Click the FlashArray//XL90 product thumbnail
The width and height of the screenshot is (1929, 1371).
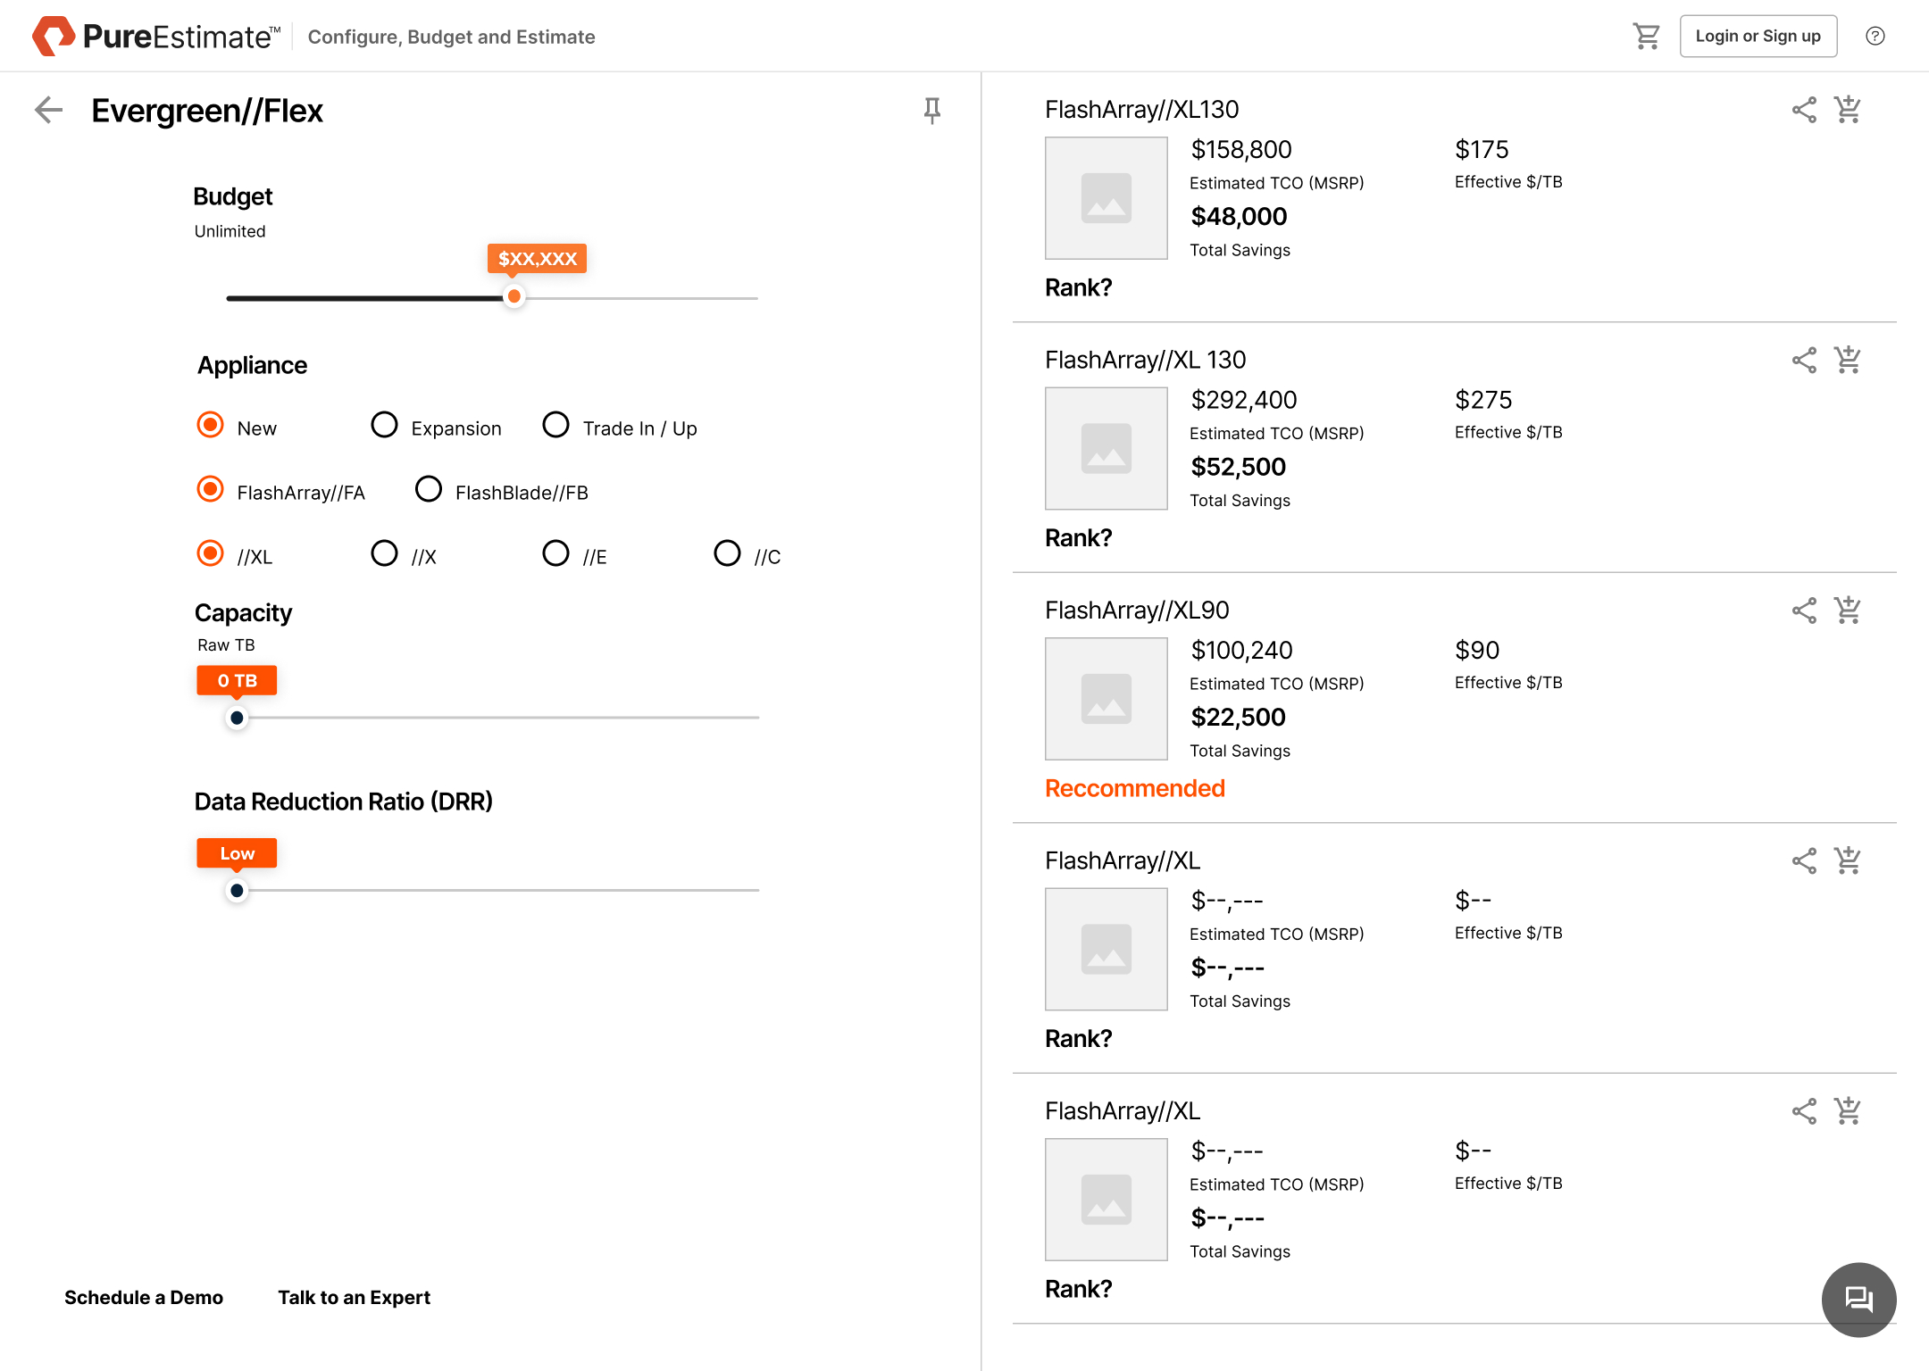[1106, 698]
